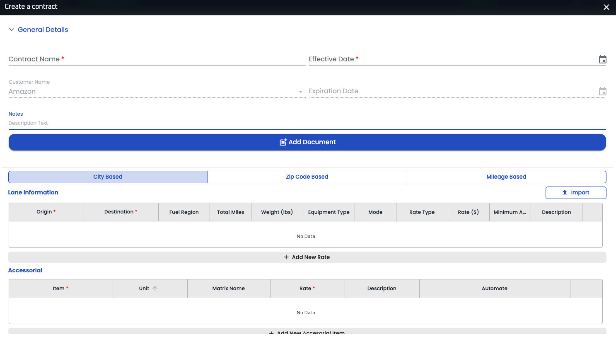The width and height of the screenshot is (616, 354).
Task: Close the Create a contract dialog
Action: 606,7
